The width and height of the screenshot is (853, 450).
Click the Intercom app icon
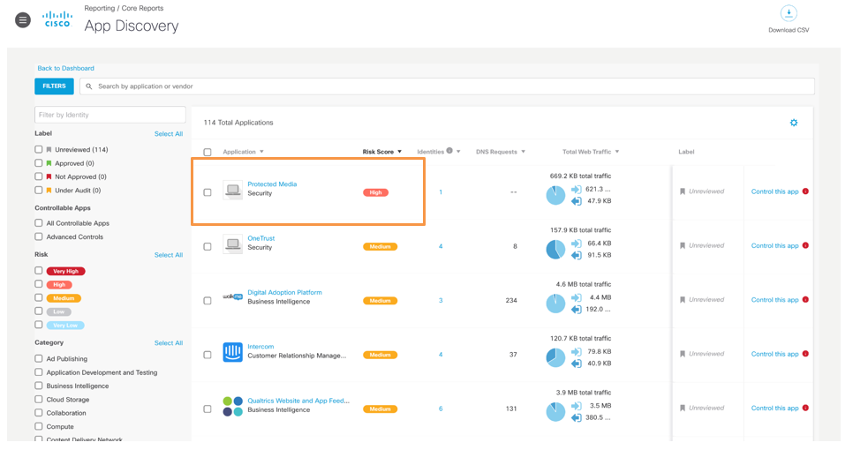(x=233, y=352)
